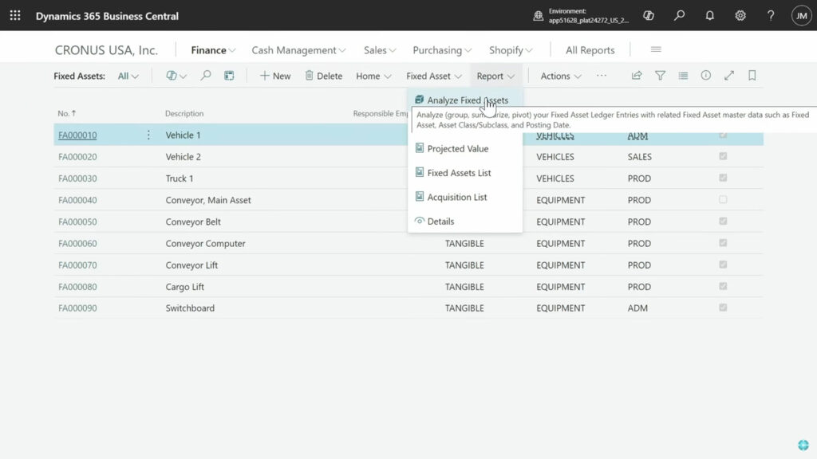Select the Conveyor Lift description cell
This screenshot has height=459, width=817.
pos(191,265)
